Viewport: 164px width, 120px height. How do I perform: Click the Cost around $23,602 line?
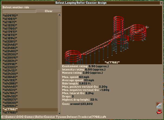point(77,104)
